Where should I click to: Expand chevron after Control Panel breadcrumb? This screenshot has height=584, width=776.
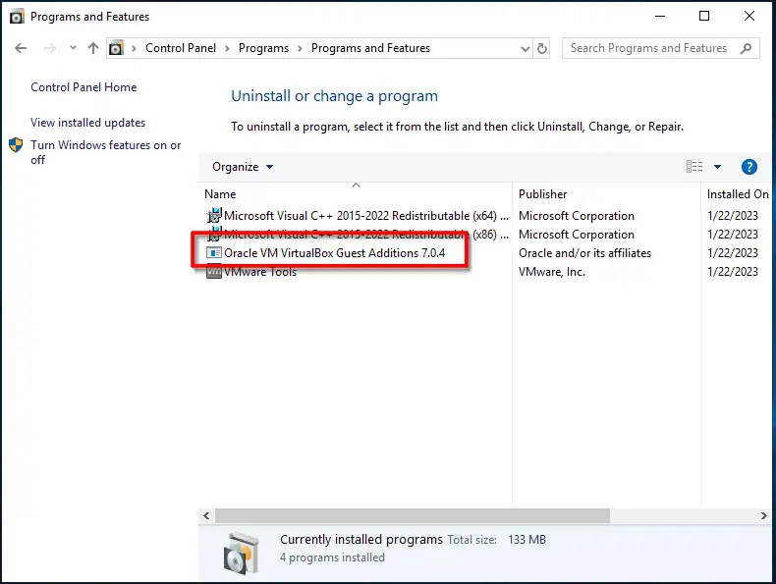[227, 48]
